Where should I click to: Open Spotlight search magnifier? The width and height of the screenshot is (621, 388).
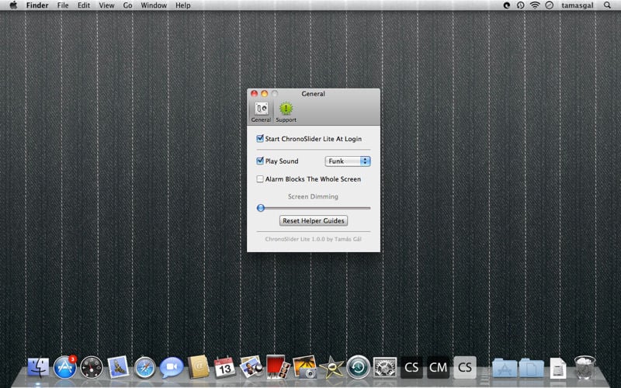[607, 5]
